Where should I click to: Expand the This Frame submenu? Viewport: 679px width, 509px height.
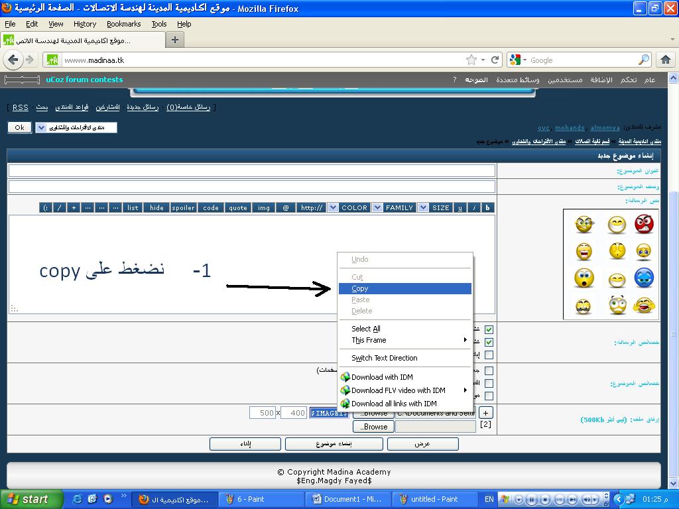tap(405, 340)
